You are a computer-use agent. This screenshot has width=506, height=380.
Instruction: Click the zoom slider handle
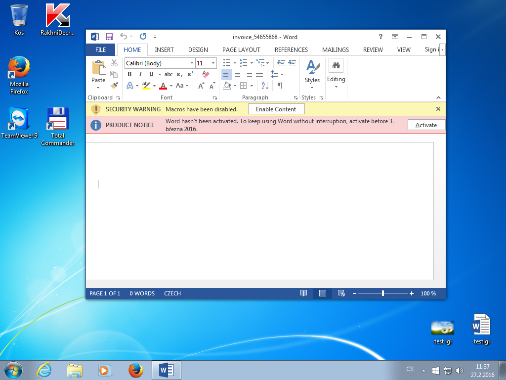(x=383, y=293)
